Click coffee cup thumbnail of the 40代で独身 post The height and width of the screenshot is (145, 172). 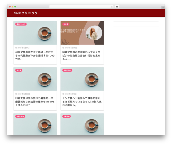(x=35, y=33)
